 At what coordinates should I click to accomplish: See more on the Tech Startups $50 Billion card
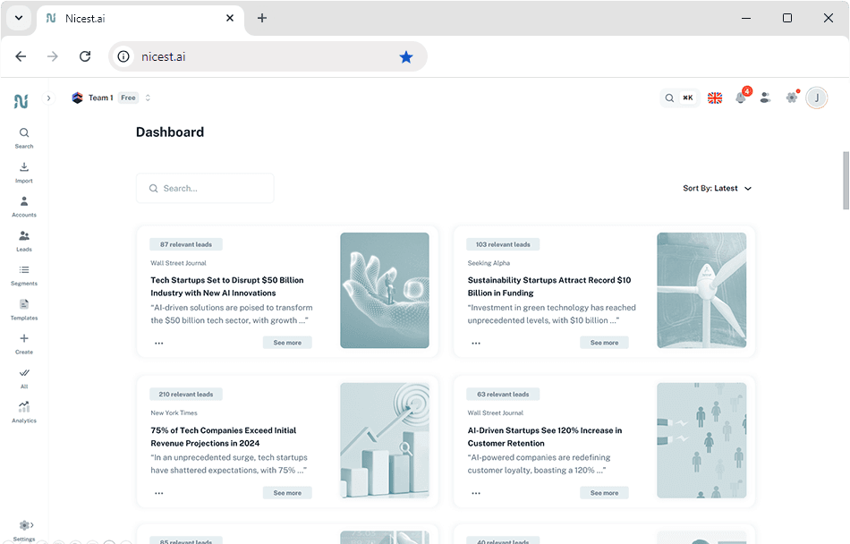287,343
